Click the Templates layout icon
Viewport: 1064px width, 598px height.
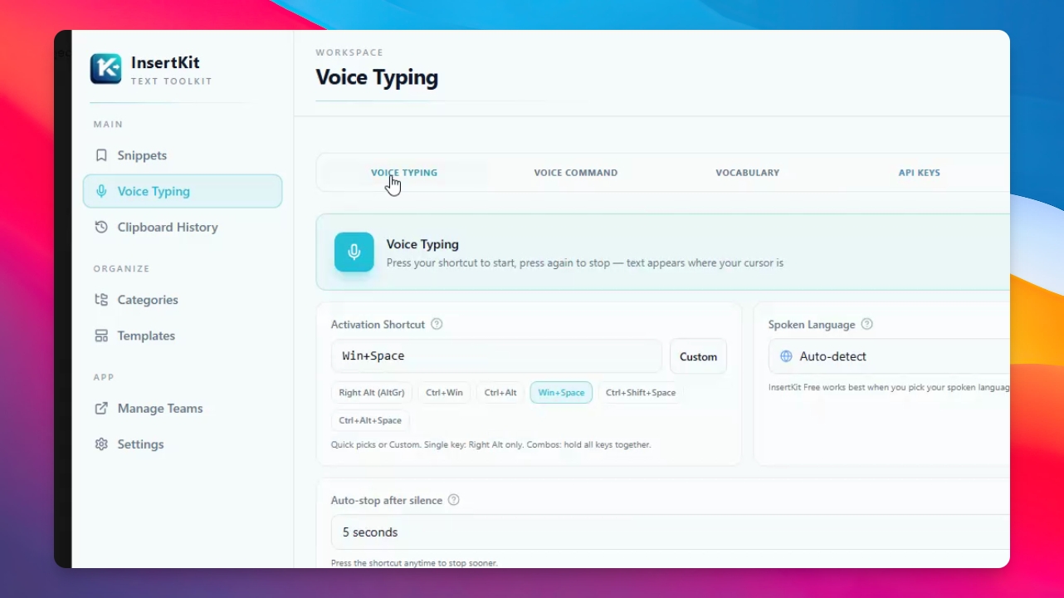(101, 336)
